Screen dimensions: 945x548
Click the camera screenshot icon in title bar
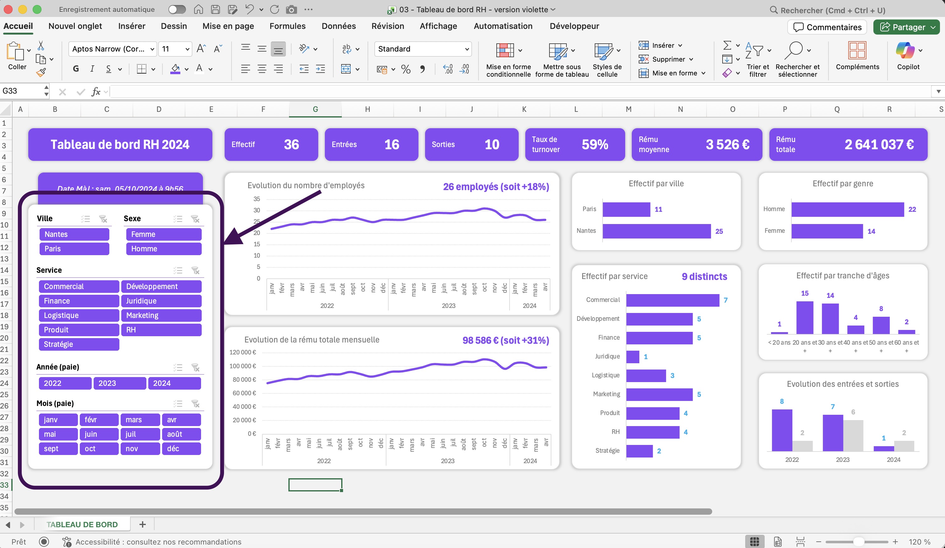point(291,10)
